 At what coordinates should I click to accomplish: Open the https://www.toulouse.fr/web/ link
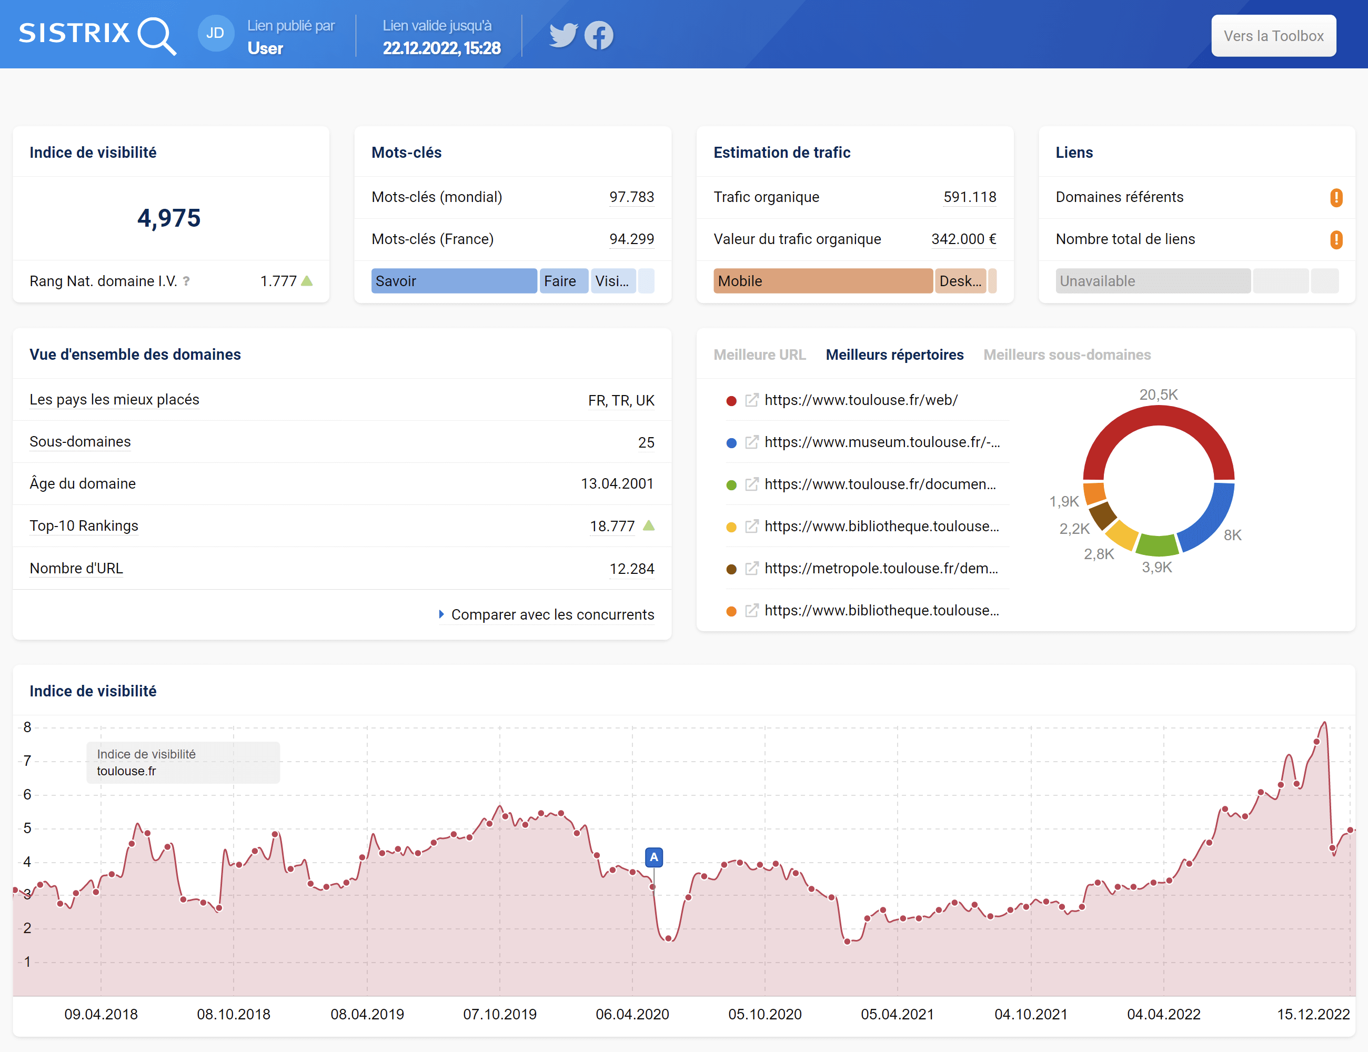(x=861, y=400)
